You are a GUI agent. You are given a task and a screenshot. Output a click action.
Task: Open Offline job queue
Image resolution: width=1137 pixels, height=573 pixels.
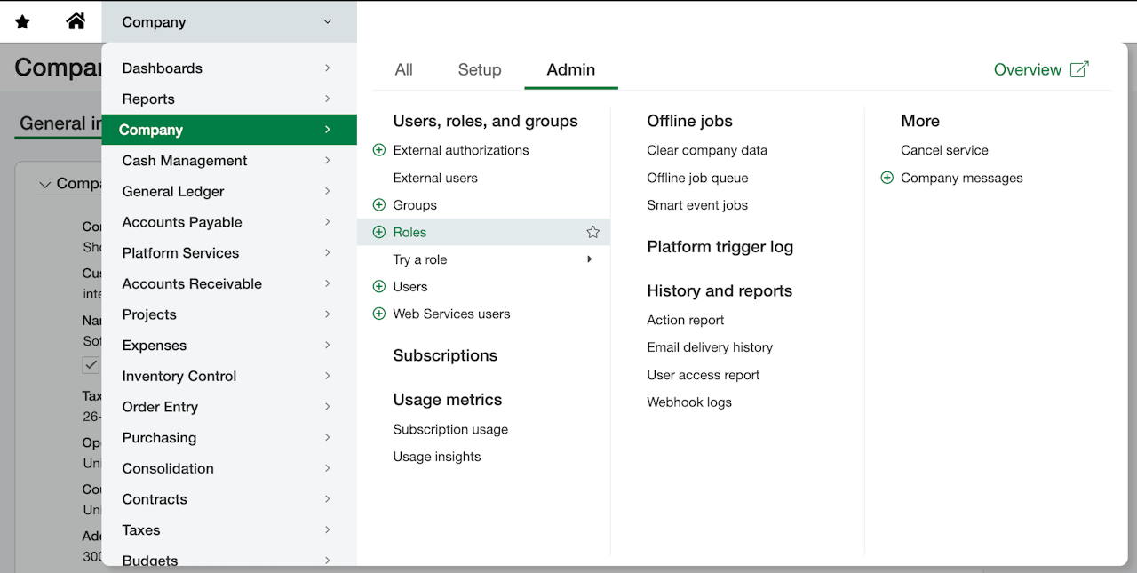point(697,178)
